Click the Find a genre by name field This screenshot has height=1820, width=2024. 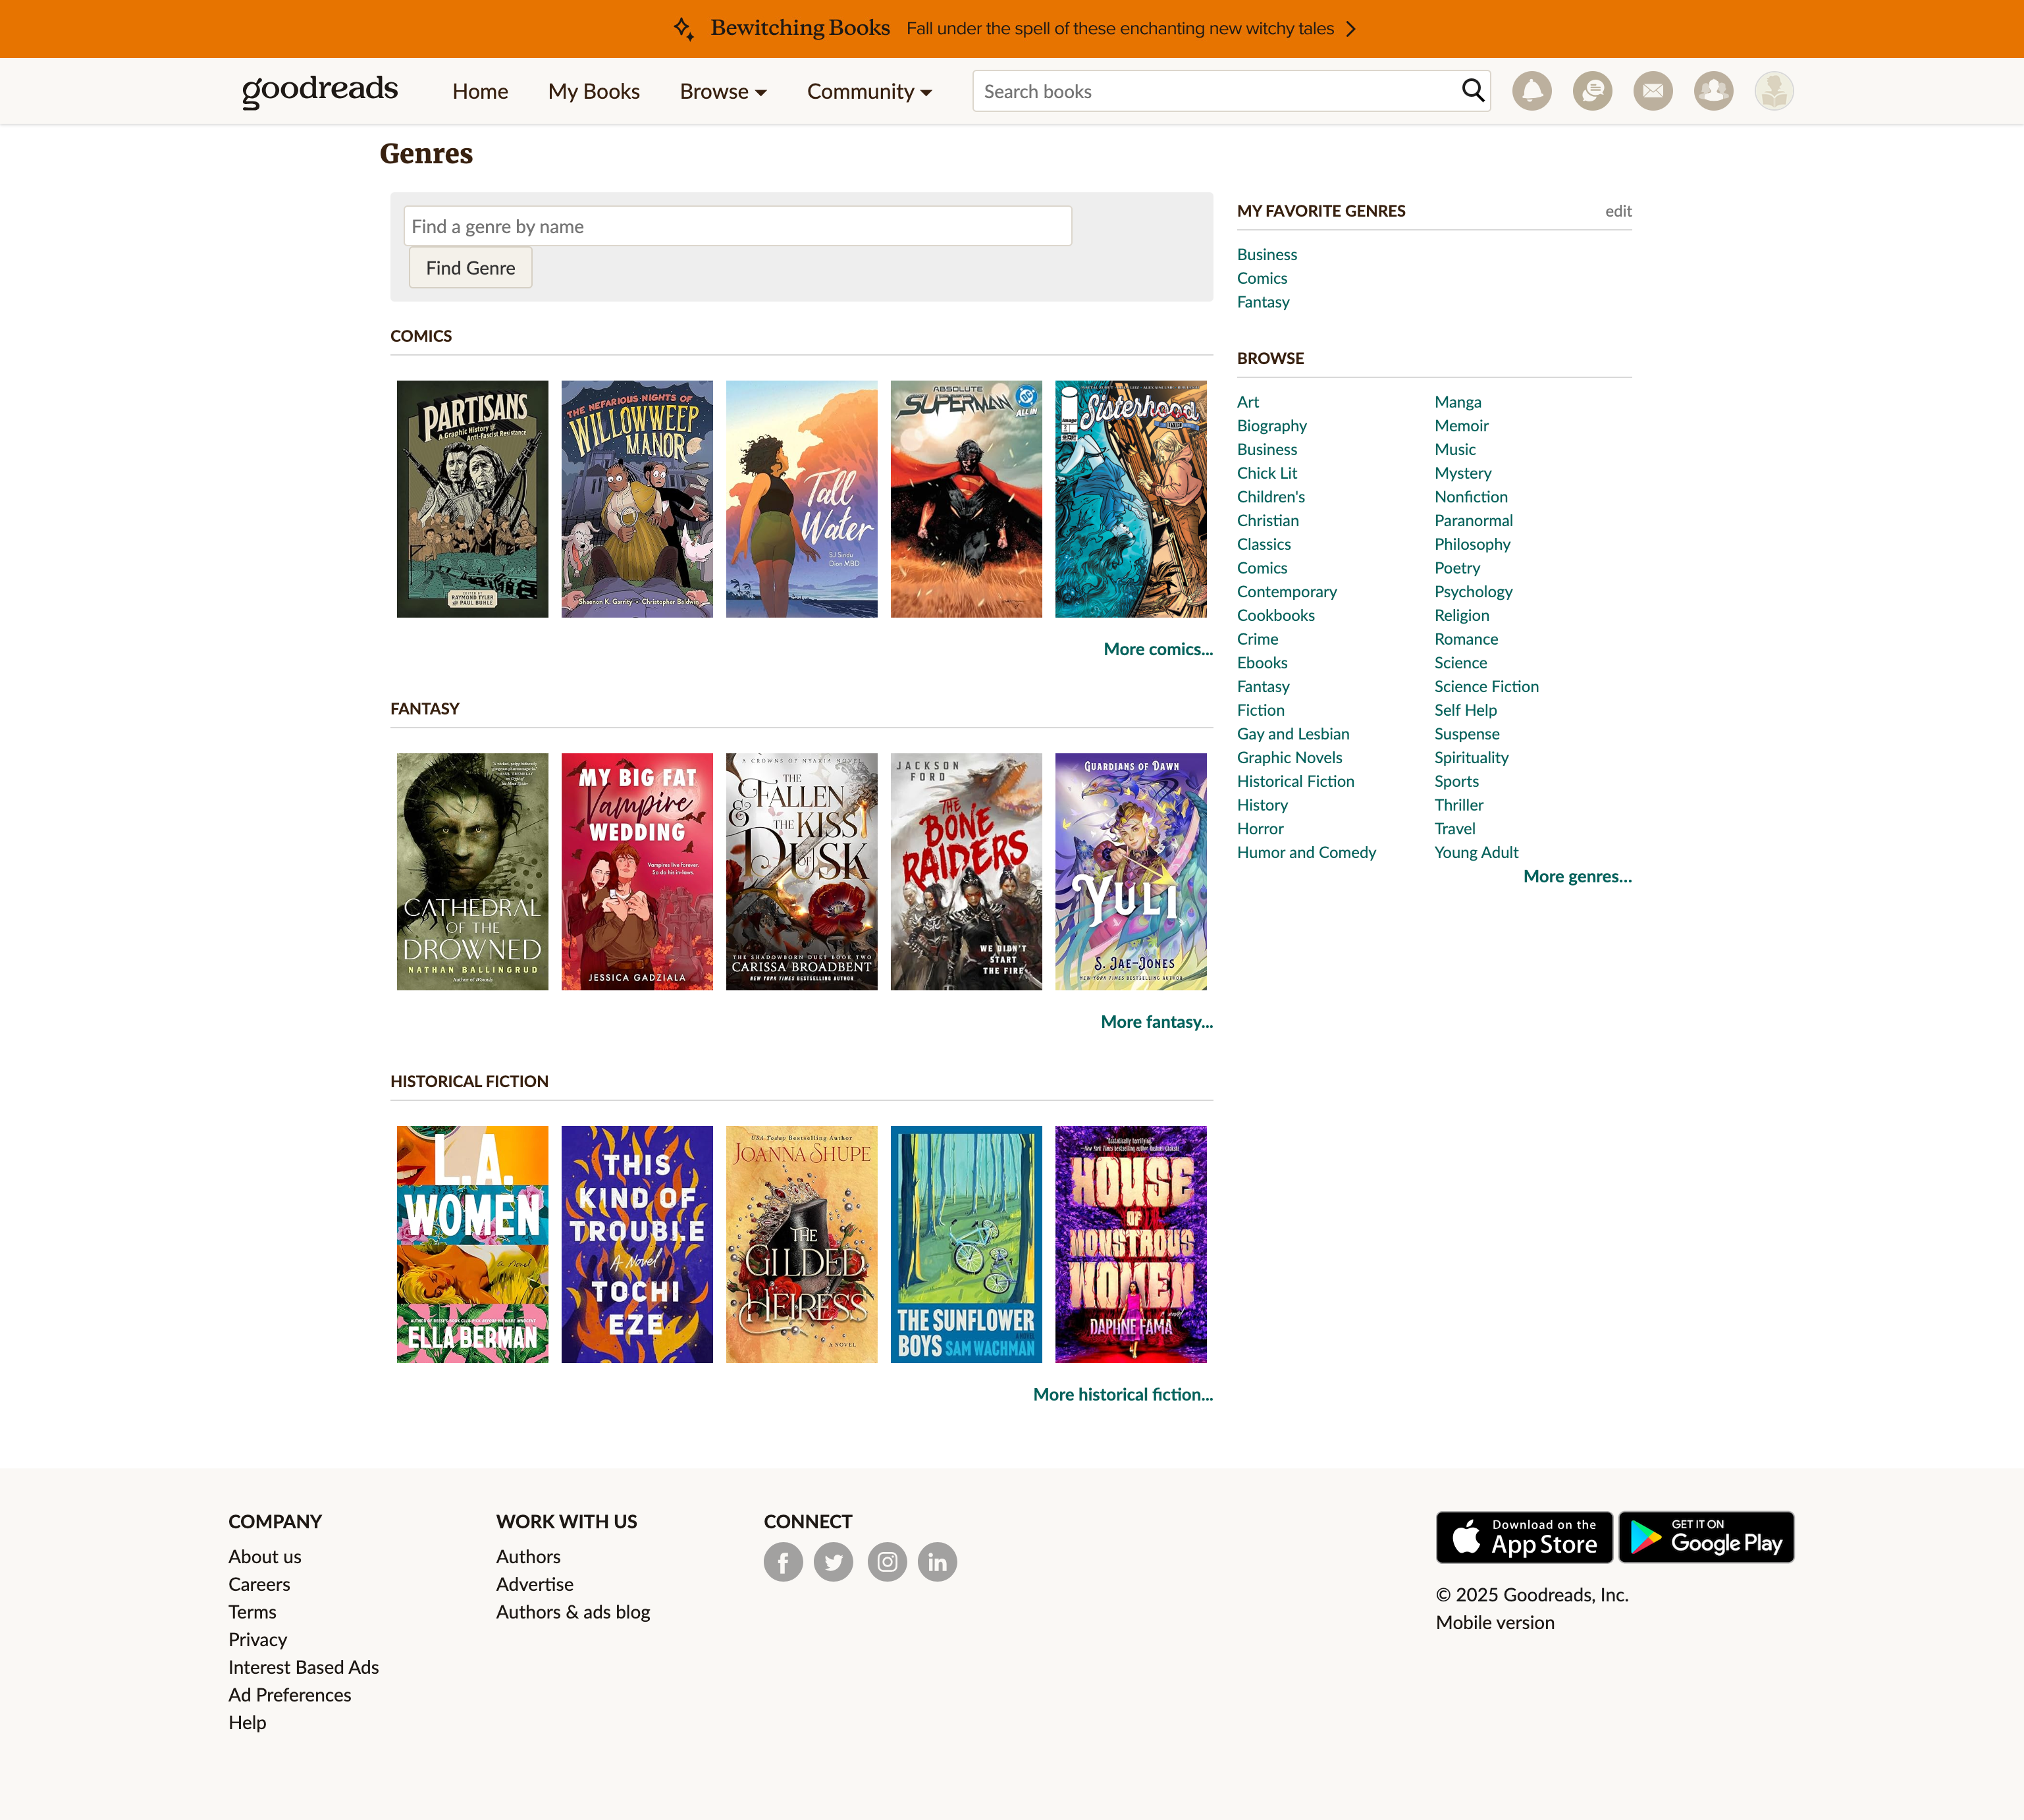click(738, 226)
